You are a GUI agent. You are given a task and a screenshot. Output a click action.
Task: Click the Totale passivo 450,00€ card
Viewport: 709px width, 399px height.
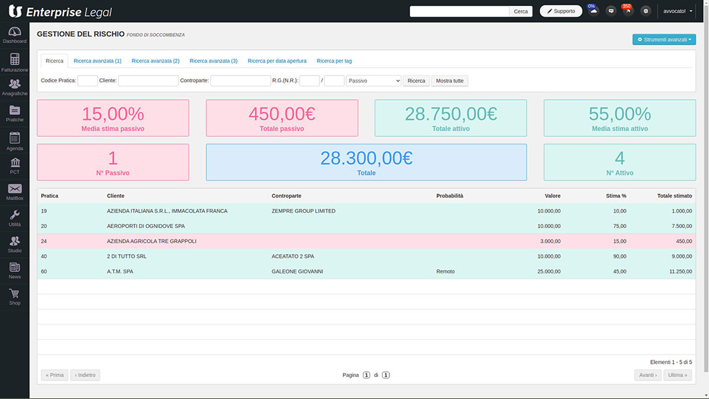coord(282,118)
